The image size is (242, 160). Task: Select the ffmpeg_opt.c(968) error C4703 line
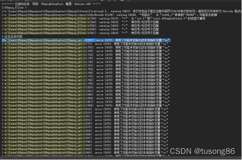(x=85, y=149)
